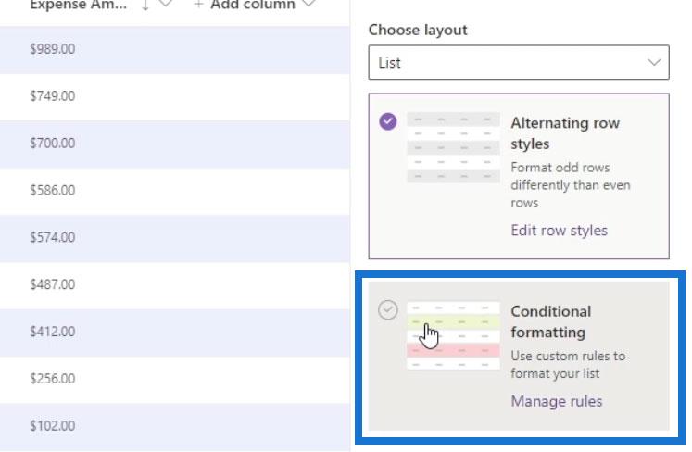The height and width of the screenshot is (452, 692).
Task: Click 'Use custom rules to format your list' text
Action: tap(568, 365)
